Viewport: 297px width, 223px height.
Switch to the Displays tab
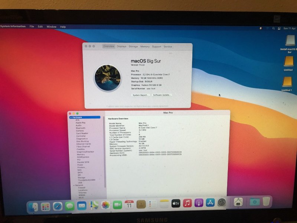click(121, 46)
